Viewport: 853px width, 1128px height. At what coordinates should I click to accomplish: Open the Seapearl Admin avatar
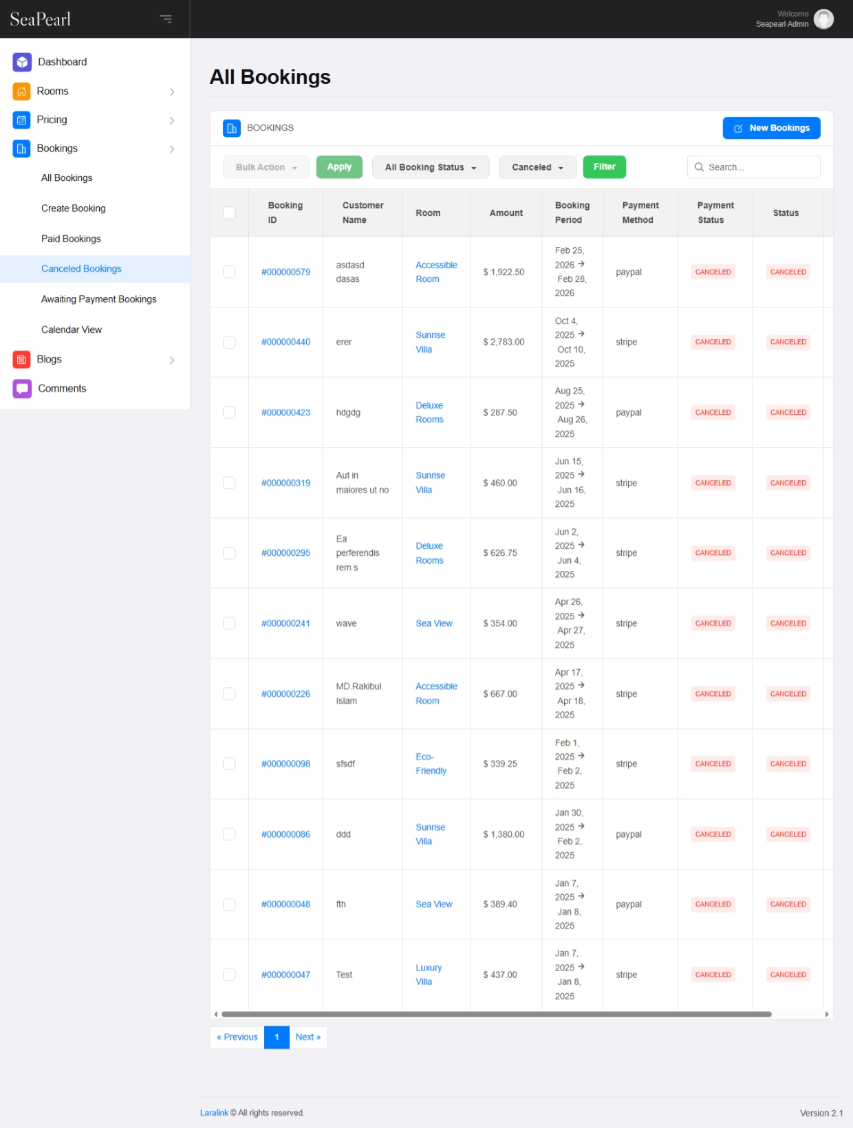[x=823, y=19]
